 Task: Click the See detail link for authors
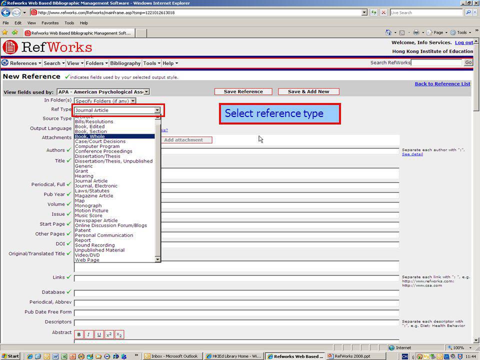pos(412,154)
